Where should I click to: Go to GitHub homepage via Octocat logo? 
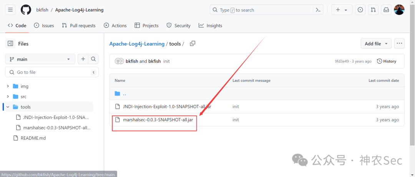[26, 10]
